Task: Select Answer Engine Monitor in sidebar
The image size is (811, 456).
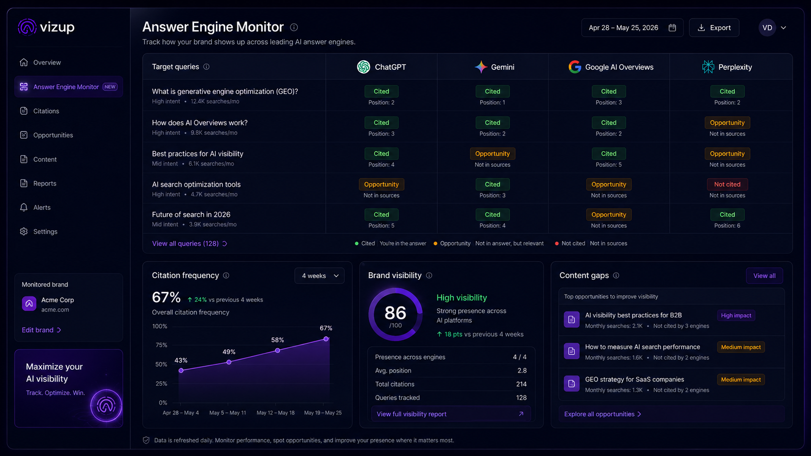Action: [68, 87]
